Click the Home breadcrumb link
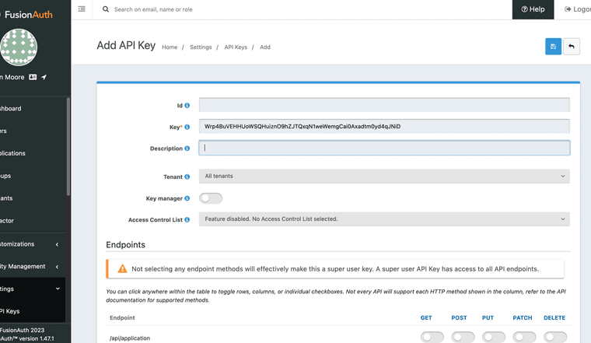This screenshot has height=343, width=591. pyautogui.click(x=170, y=47)
